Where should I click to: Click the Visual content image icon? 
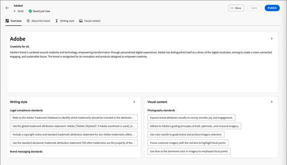click(81, 21)
